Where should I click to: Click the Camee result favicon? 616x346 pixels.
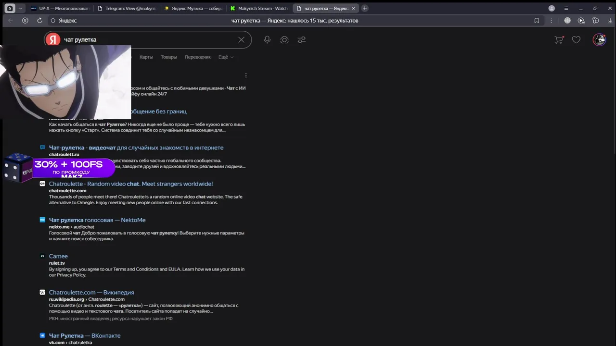coord(42,256)
